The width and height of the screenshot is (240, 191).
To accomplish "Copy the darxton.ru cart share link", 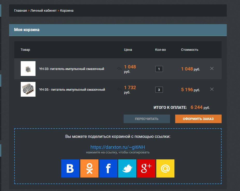I will click(x=118, y=147).
